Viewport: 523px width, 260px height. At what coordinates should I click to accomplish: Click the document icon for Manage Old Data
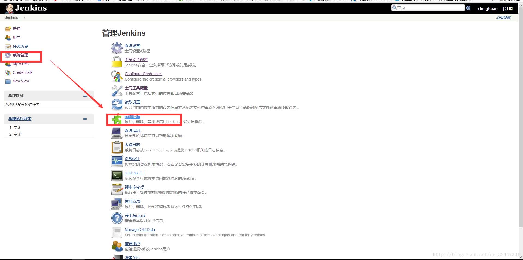[117, 232]
